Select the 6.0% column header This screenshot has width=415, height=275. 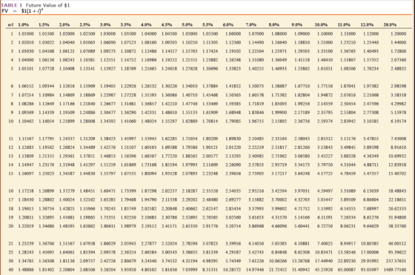tap(228, 25)
